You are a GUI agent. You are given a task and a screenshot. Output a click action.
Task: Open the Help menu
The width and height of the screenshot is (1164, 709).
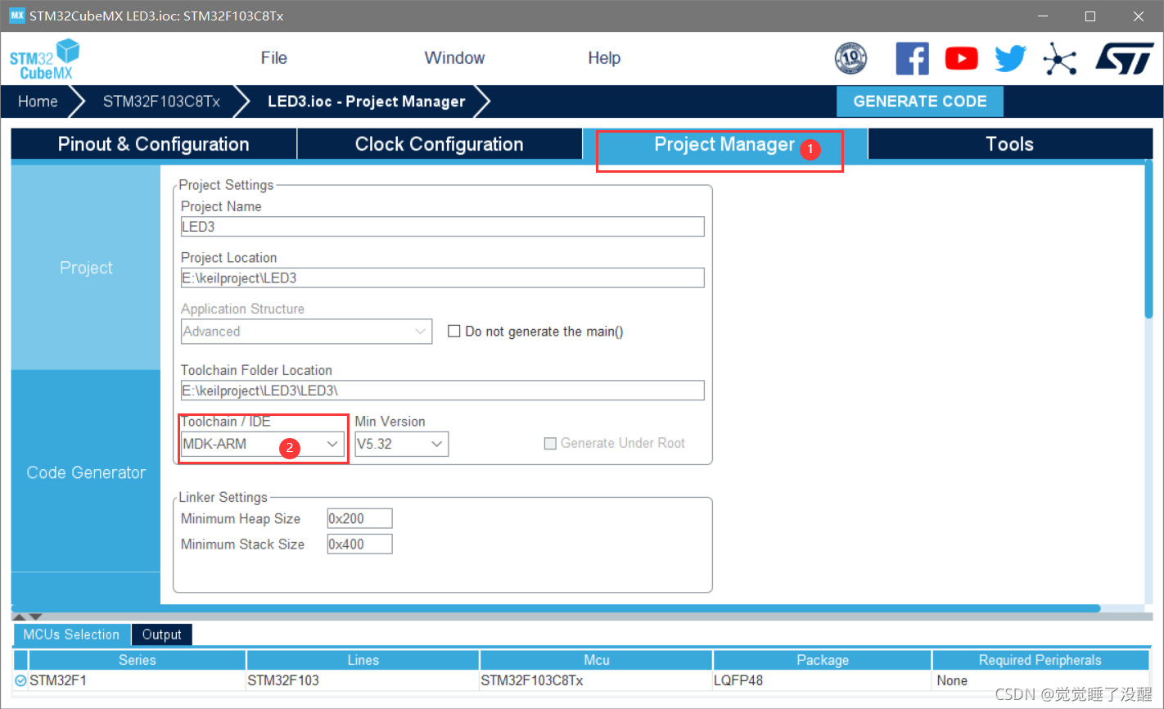pyautogui.click(x=604, y=58)
